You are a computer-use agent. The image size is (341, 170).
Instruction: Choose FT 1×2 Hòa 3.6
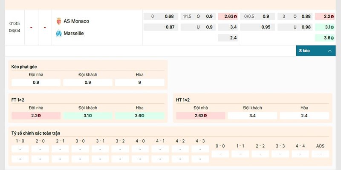140,116
